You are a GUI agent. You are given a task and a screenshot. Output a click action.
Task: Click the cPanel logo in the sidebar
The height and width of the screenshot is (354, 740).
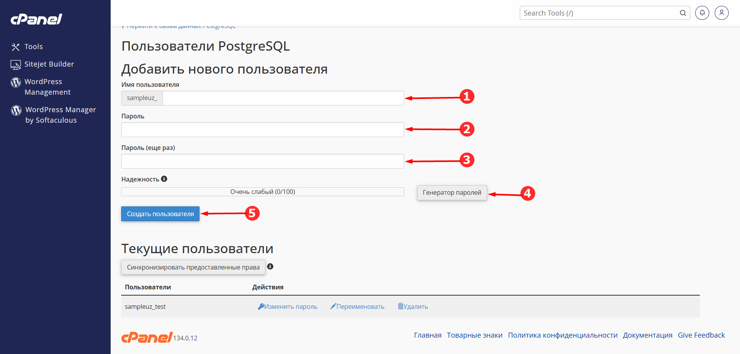point(36,19)
